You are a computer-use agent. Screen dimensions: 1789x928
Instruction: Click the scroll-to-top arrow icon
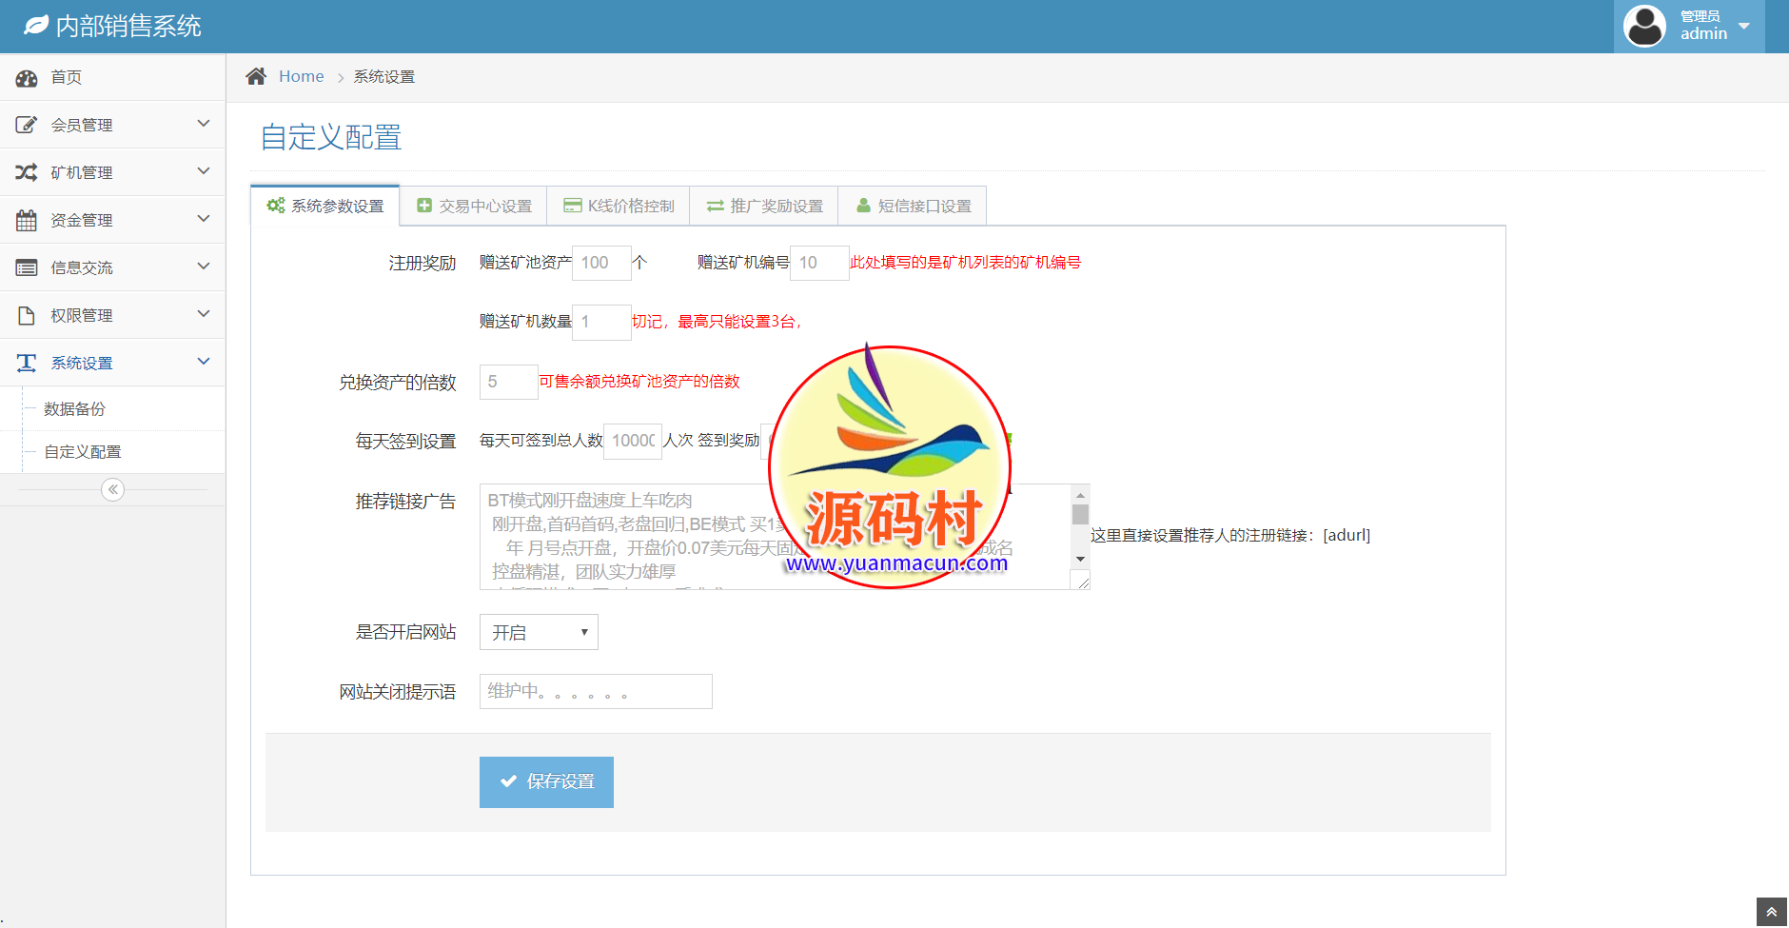click(x=1771, y=912)
